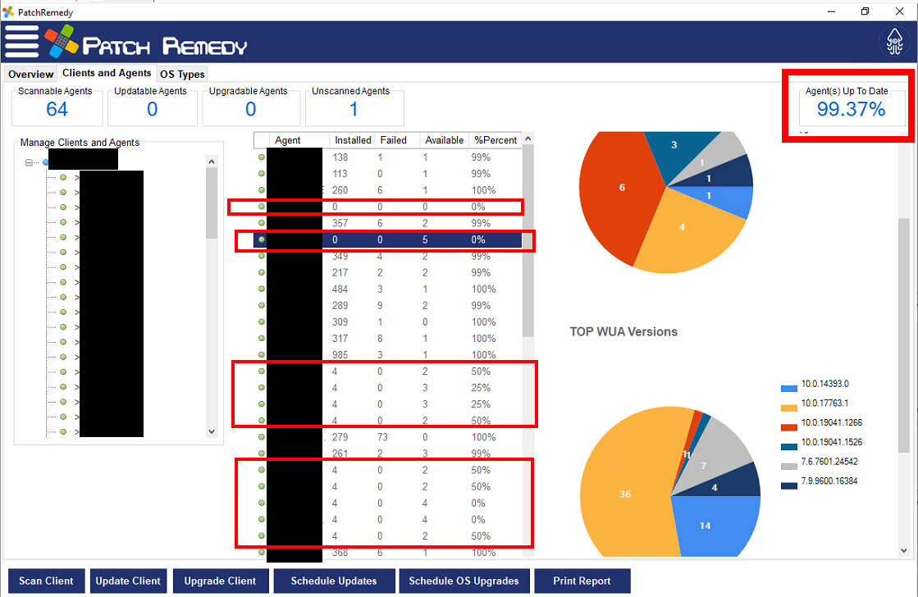Open the hamburger menu in header
This screenshot has height=597, width=918.
tap(21, 42)
